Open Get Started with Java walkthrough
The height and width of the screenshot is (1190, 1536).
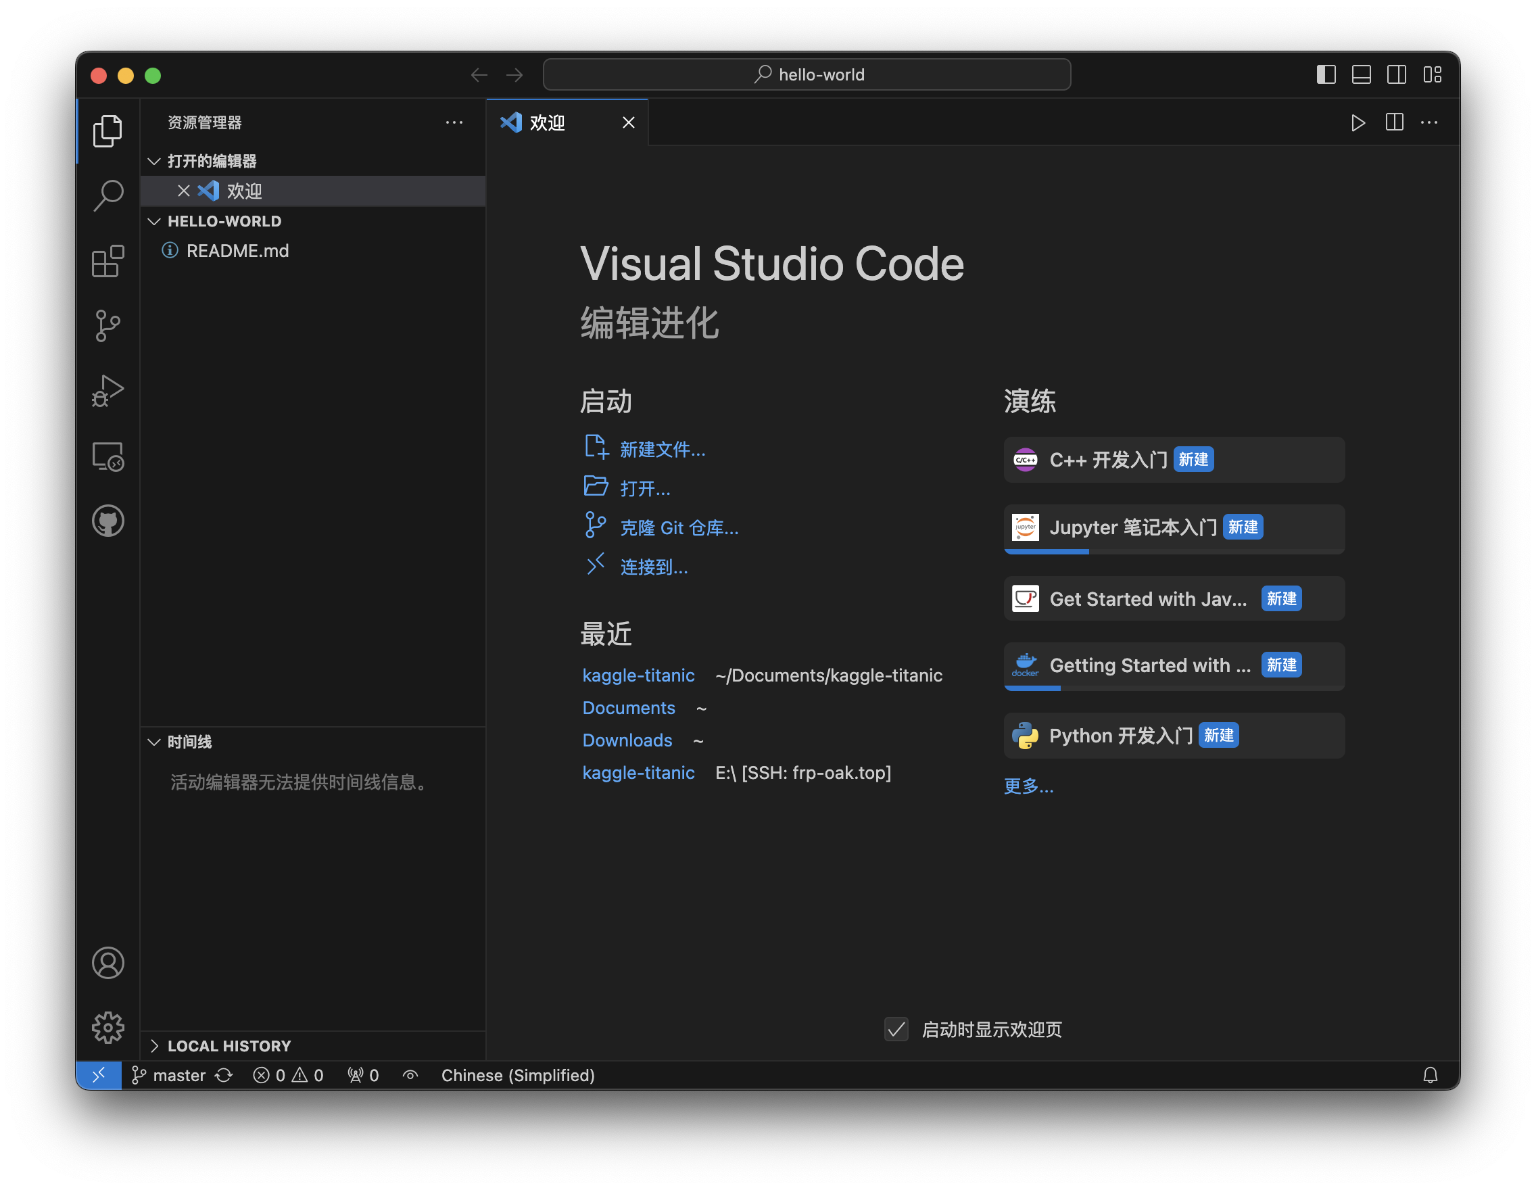(x=1174, y=598)
